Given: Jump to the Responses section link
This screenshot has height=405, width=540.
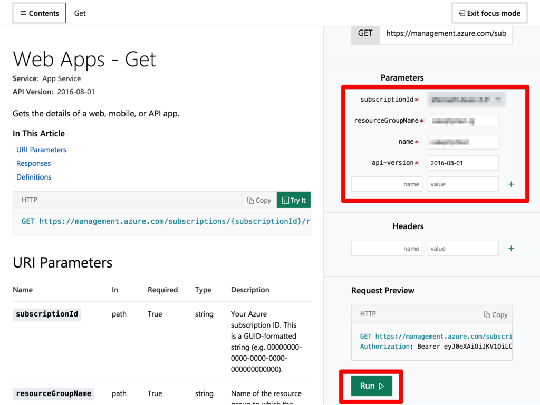Looking at the screenshot, I should (x=33, y=163).
